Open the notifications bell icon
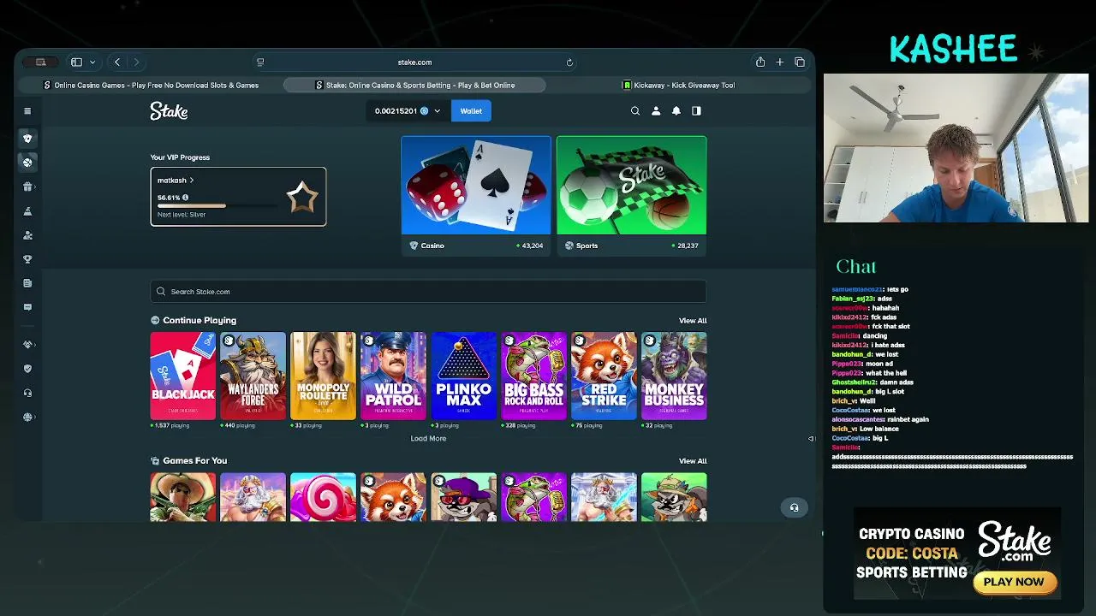Viewport: 1096px width, 616px height. coord(676,110)
